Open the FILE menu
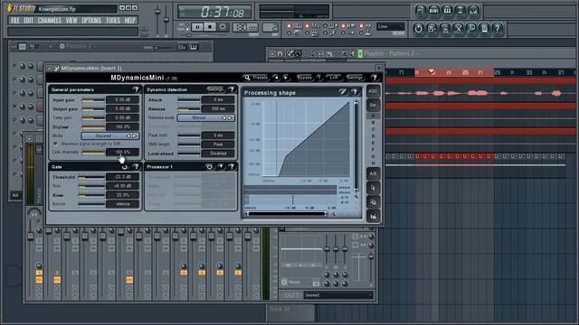The image size is (579, 325). coord(14,21)
